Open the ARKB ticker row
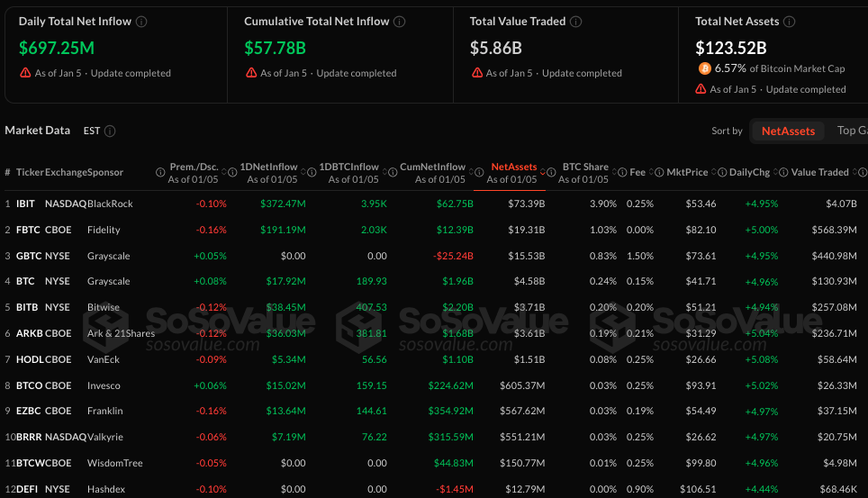 434,333
